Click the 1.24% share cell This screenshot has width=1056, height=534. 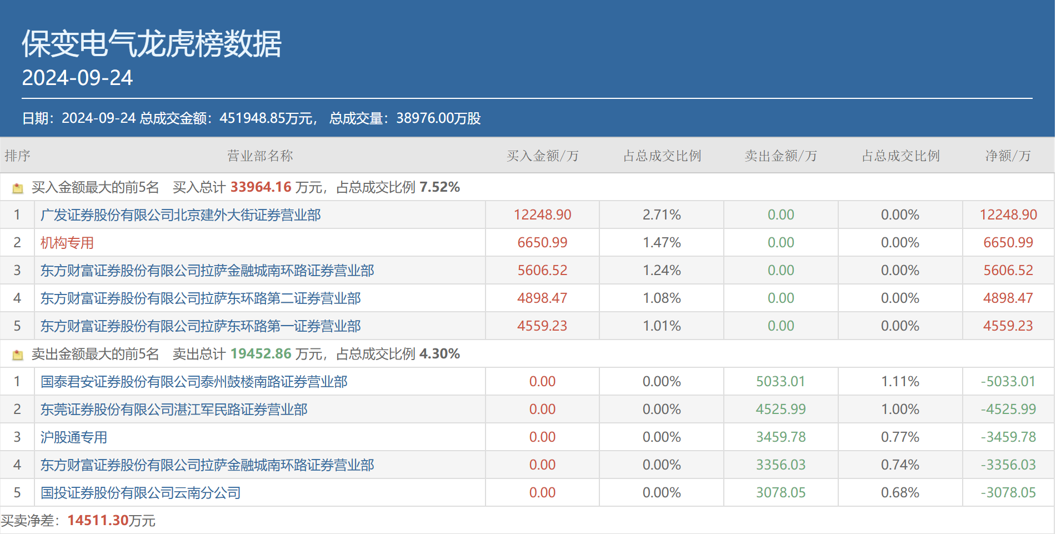[x=662, y=271]
